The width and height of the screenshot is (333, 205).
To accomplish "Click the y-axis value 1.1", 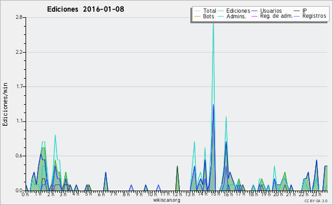I will [x=19, y=121].
